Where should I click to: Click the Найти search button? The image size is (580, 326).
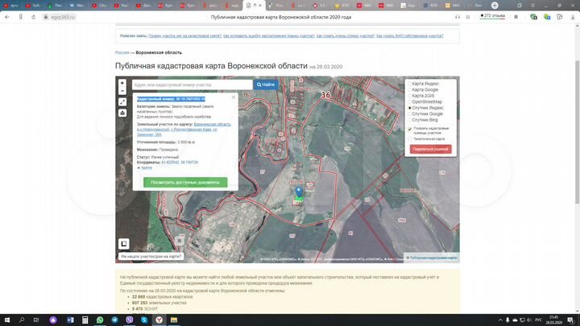pos(266,85)
